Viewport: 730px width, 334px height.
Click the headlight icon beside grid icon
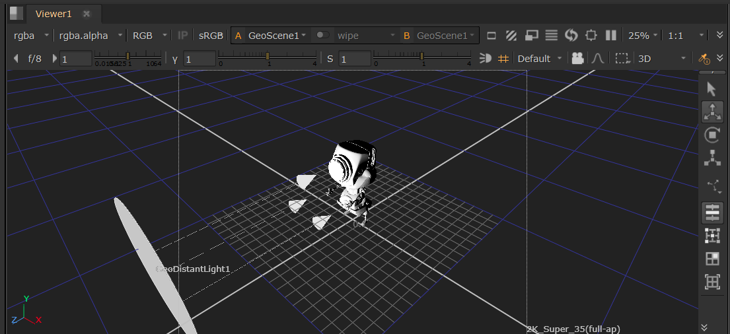click(486, 59)
